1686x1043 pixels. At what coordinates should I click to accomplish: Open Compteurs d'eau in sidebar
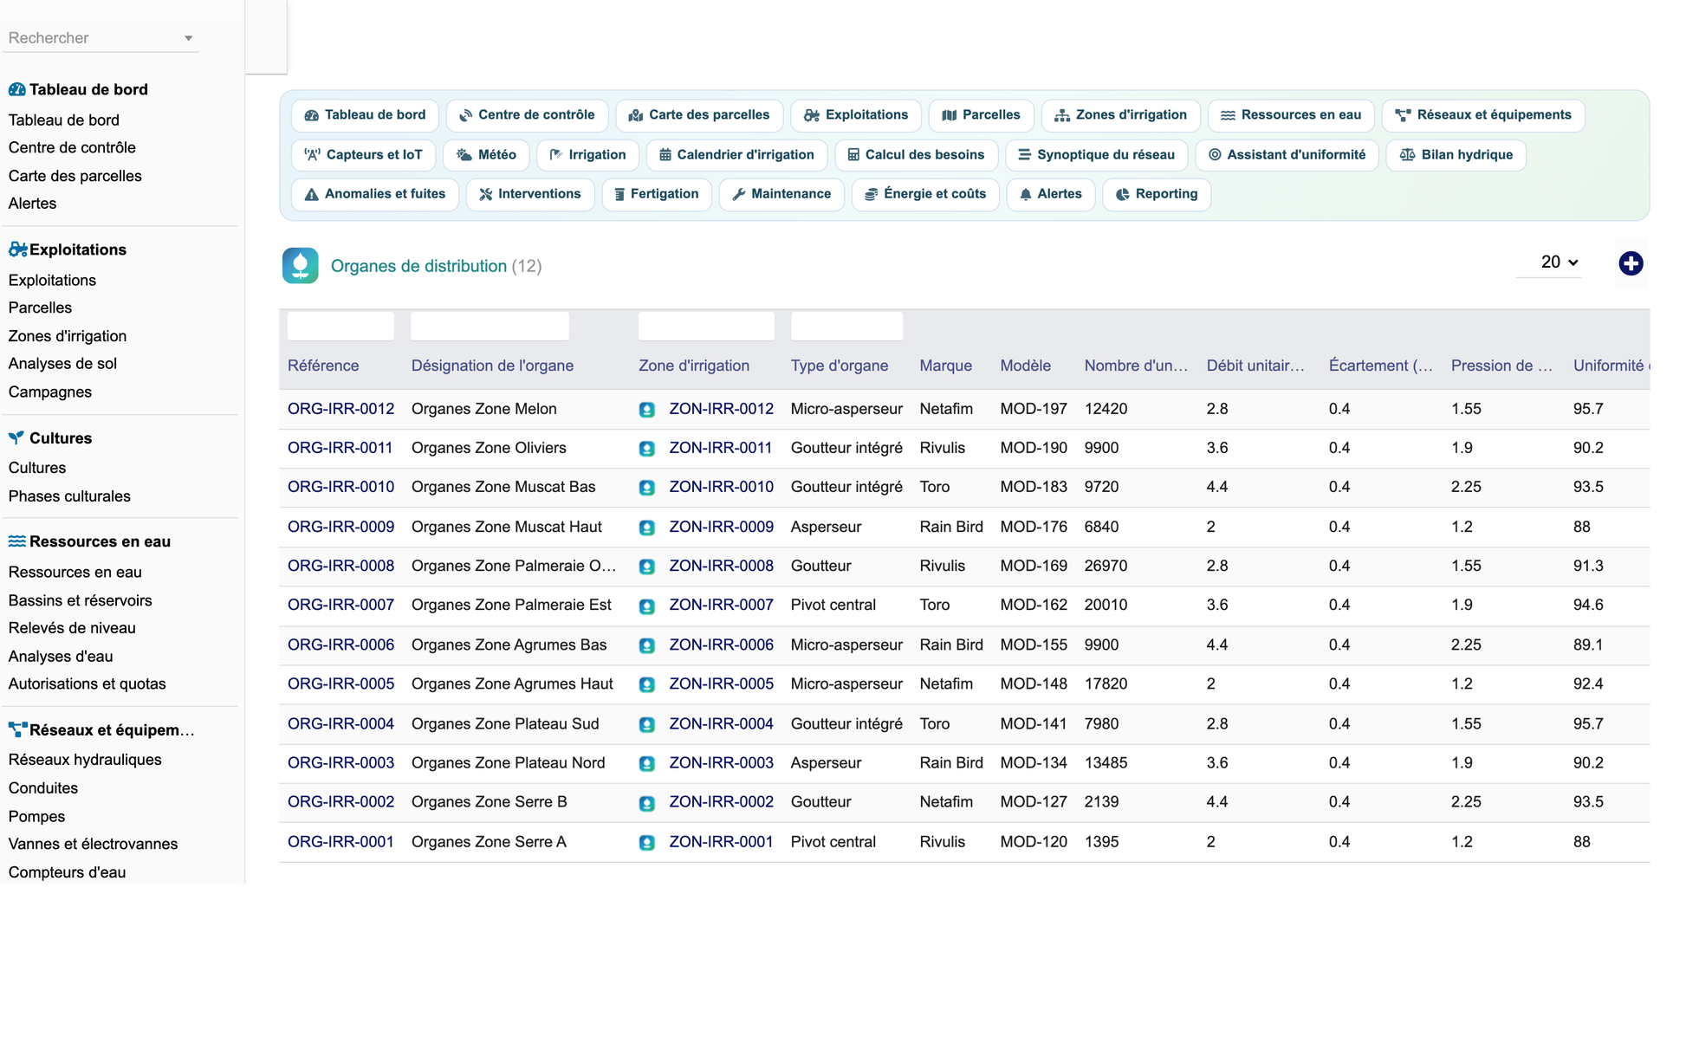pos(67,872)
